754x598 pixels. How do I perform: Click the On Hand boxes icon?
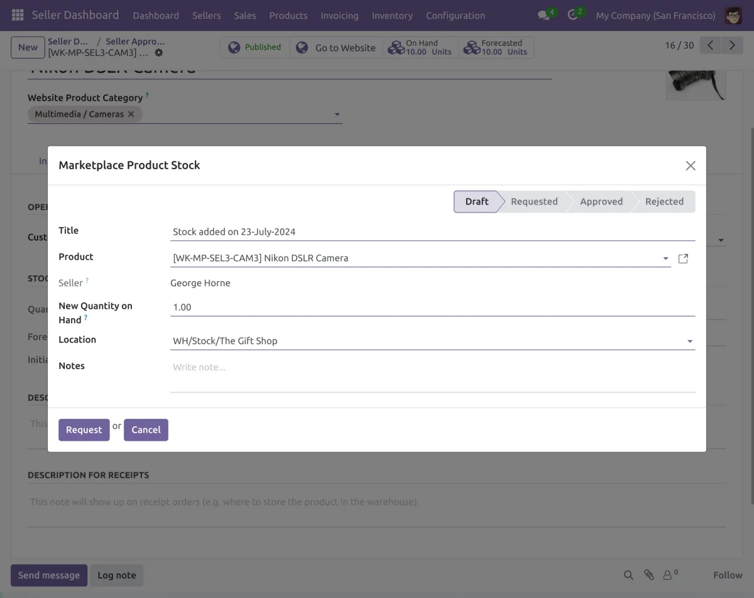click(x=395, y=48)
